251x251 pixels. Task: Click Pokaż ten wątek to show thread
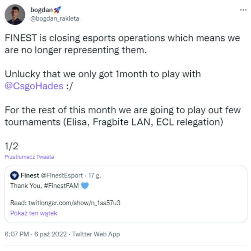pos(33,213)
